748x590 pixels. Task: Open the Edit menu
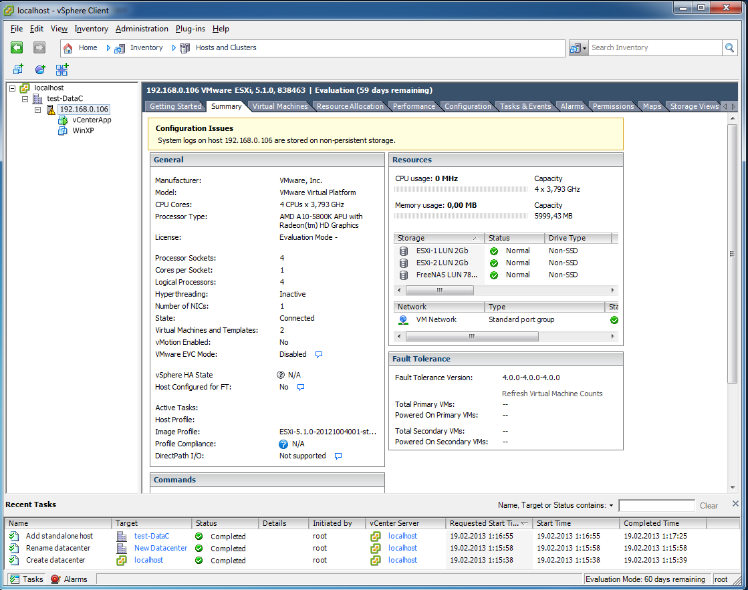click(37, 29)
